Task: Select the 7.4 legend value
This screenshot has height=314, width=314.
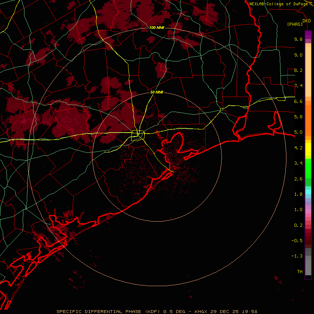Action: click(298, 86)
